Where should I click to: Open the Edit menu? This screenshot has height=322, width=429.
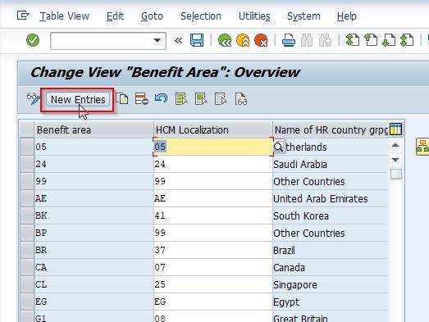(x=115, y=16)
